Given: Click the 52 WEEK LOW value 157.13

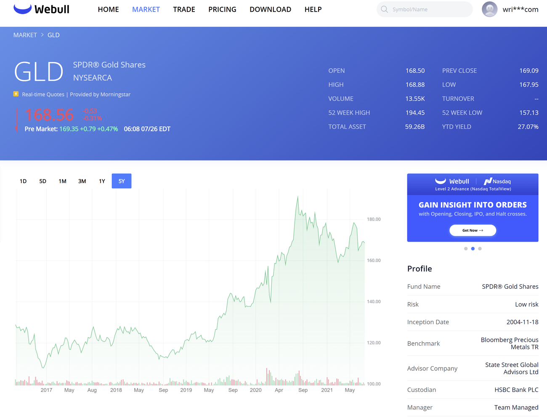Looking at the screenshot, I should tap(529, 113).
